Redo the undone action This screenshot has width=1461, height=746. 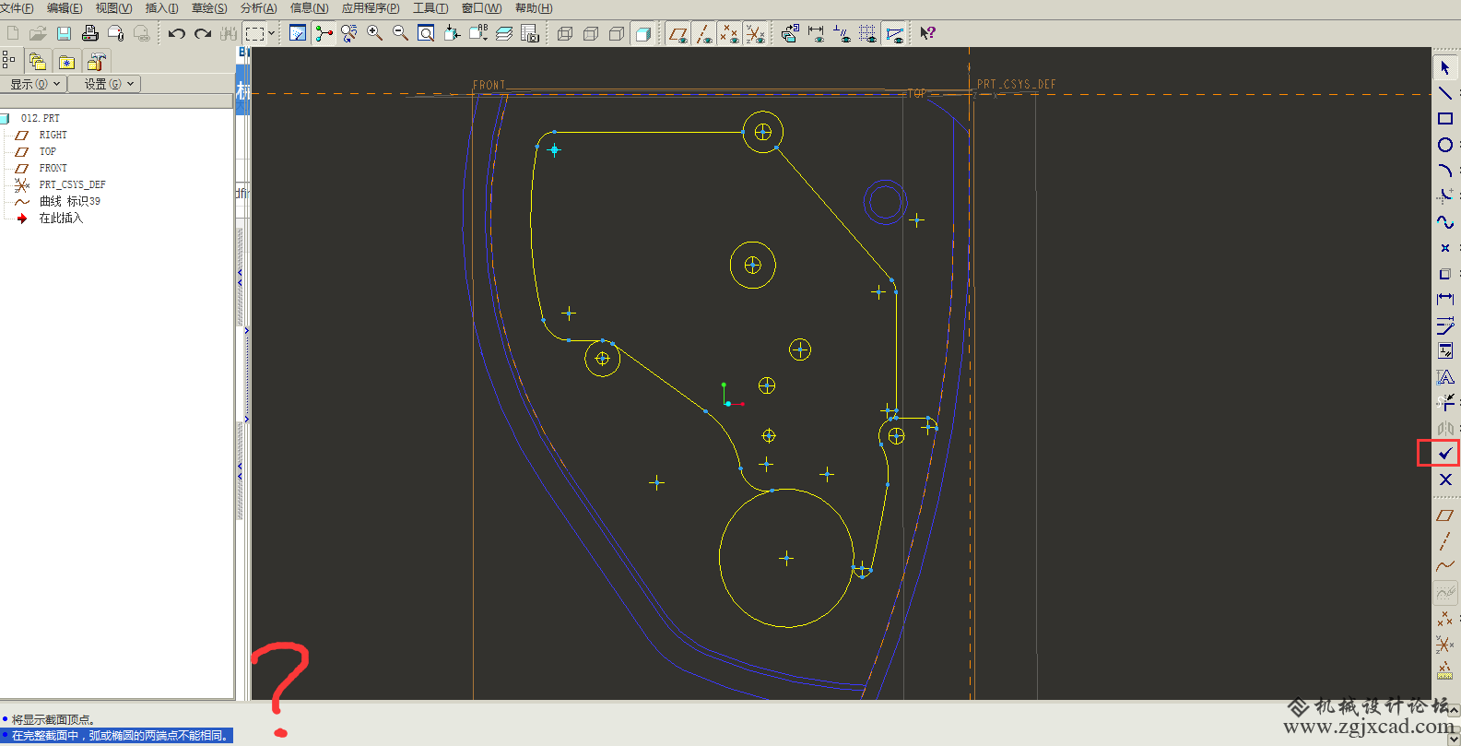tap(203, 33)
